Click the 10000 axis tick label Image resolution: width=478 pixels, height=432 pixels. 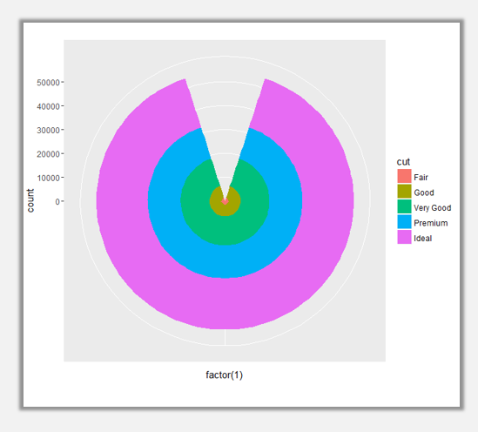click(x=48, y=178)
